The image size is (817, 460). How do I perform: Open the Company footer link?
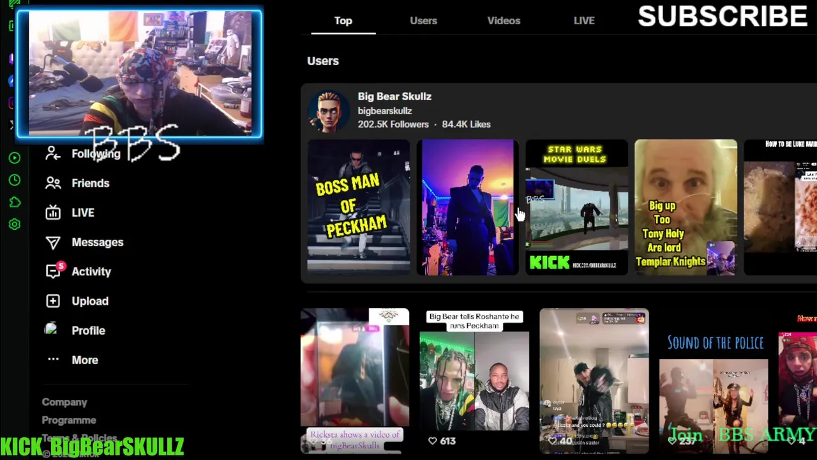64,402
